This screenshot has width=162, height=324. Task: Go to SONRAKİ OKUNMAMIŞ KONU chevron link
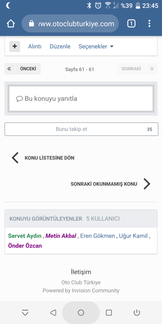click(111, 184)
